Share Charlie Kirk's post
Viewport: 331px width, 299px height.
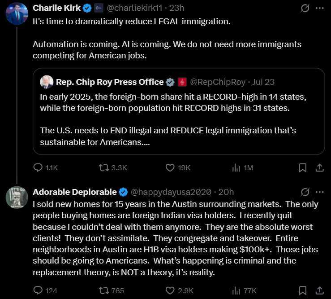[x=320, y=168]
